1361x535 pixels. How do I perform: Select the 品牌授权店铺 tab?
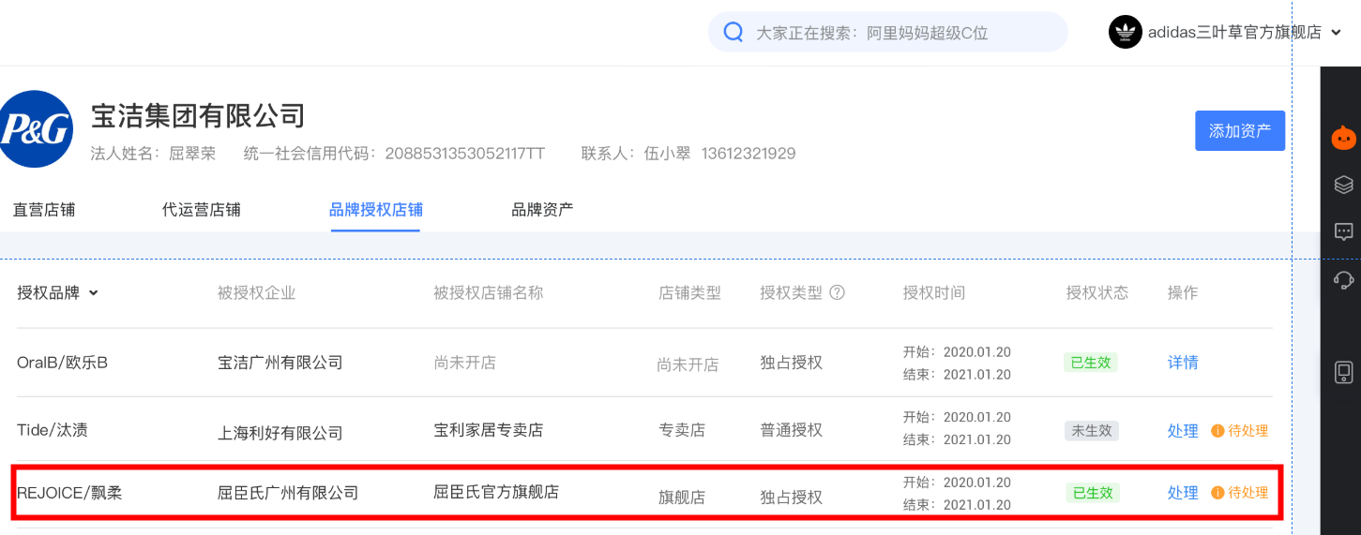point(374,209)
